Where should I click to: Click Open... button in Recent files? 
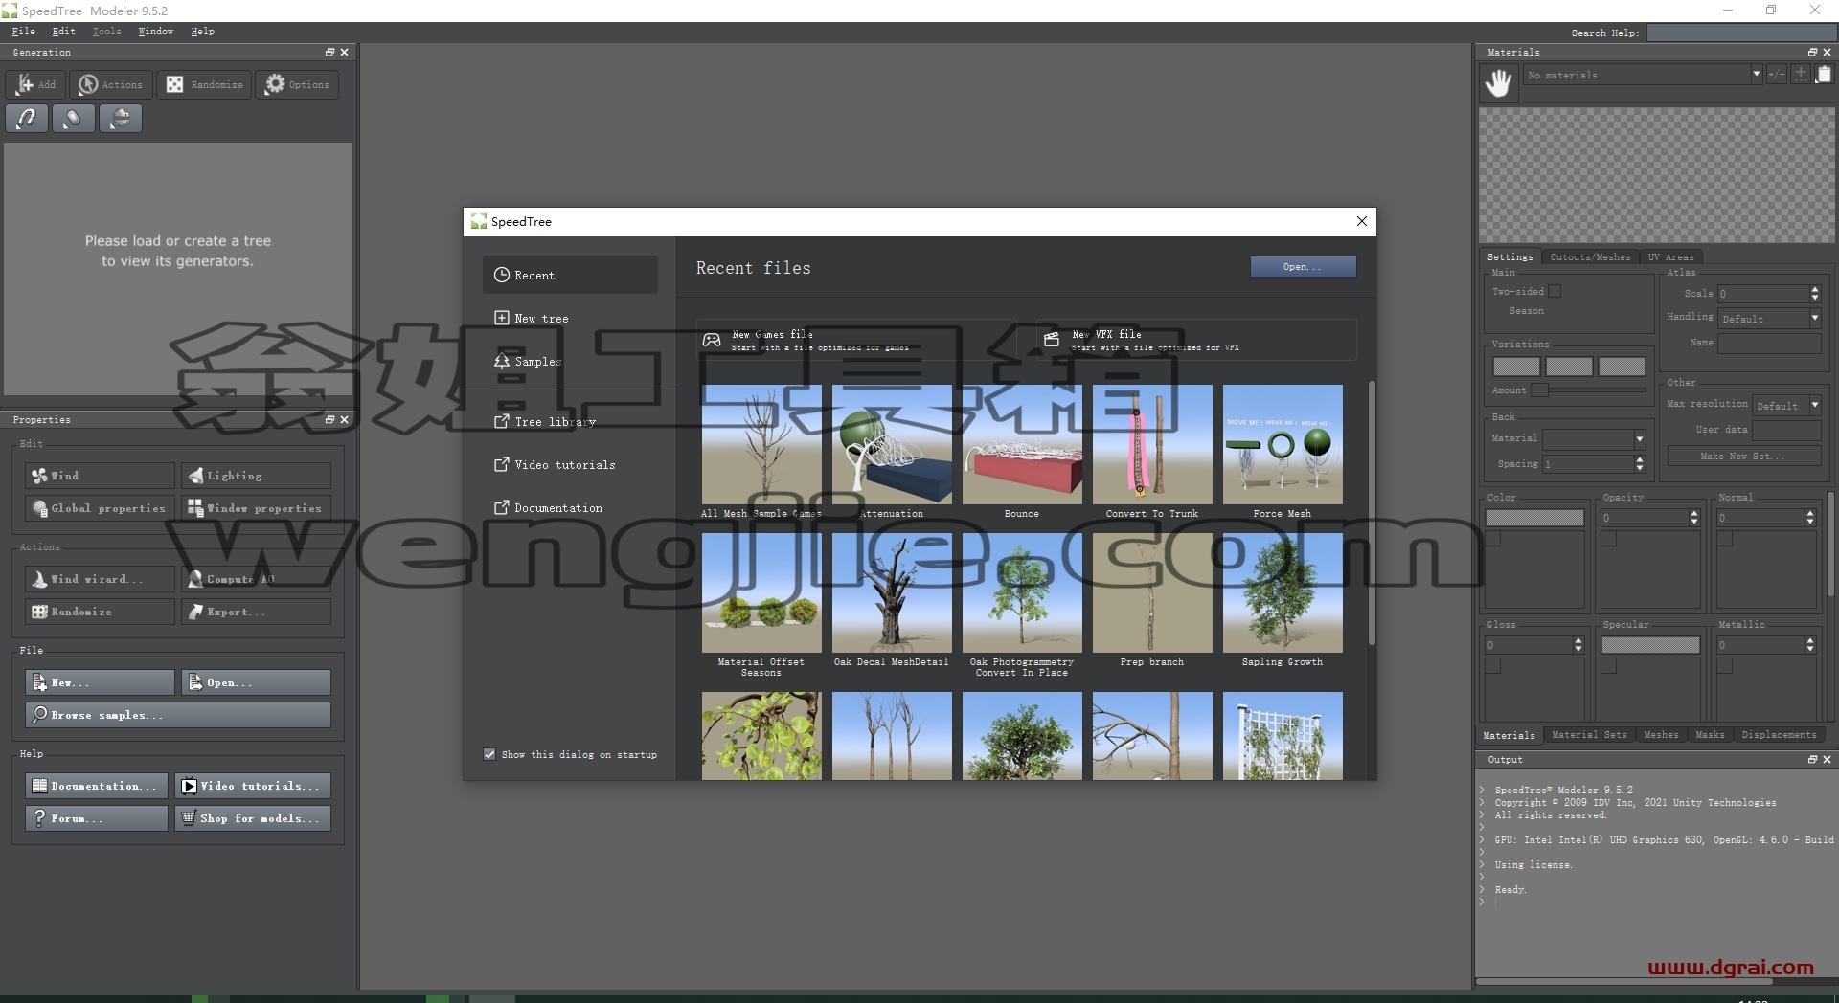point(1303,267)
